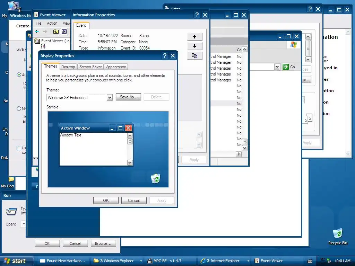This screenshot has height=266, width=355.
Task: Click horizontal scroll right arrow in list window
Action: click(239, 154)
